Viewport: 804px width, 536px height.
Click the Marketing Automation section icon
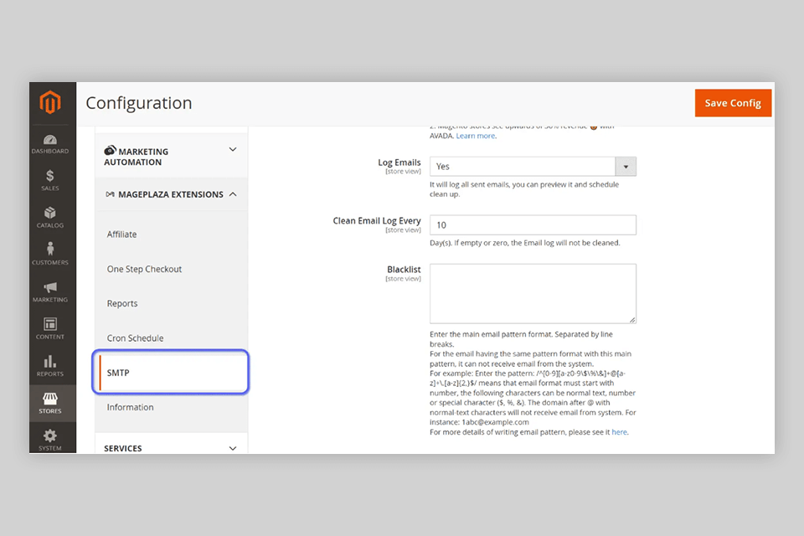pos(111,150)
